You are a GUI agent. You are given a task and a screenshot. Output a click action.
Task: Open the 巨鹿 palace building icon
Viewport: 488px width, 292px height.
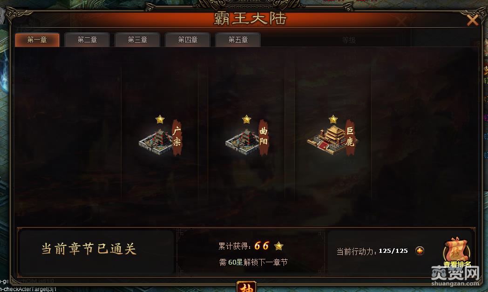(327, 140)
